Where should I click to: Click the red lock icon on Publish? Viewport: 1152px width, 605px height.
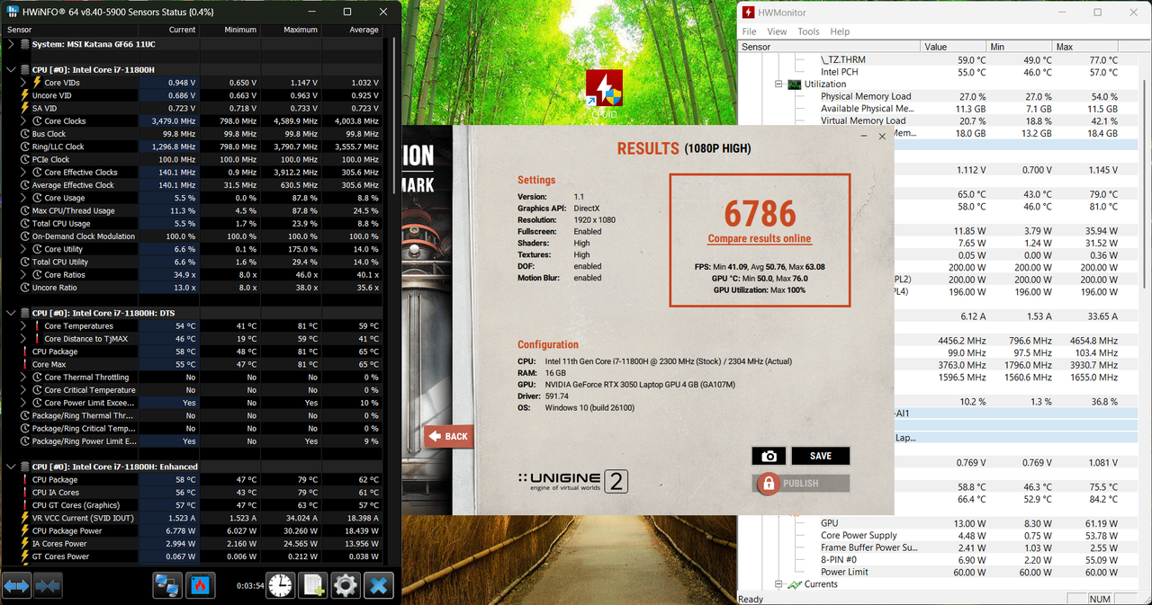[768, 484]
